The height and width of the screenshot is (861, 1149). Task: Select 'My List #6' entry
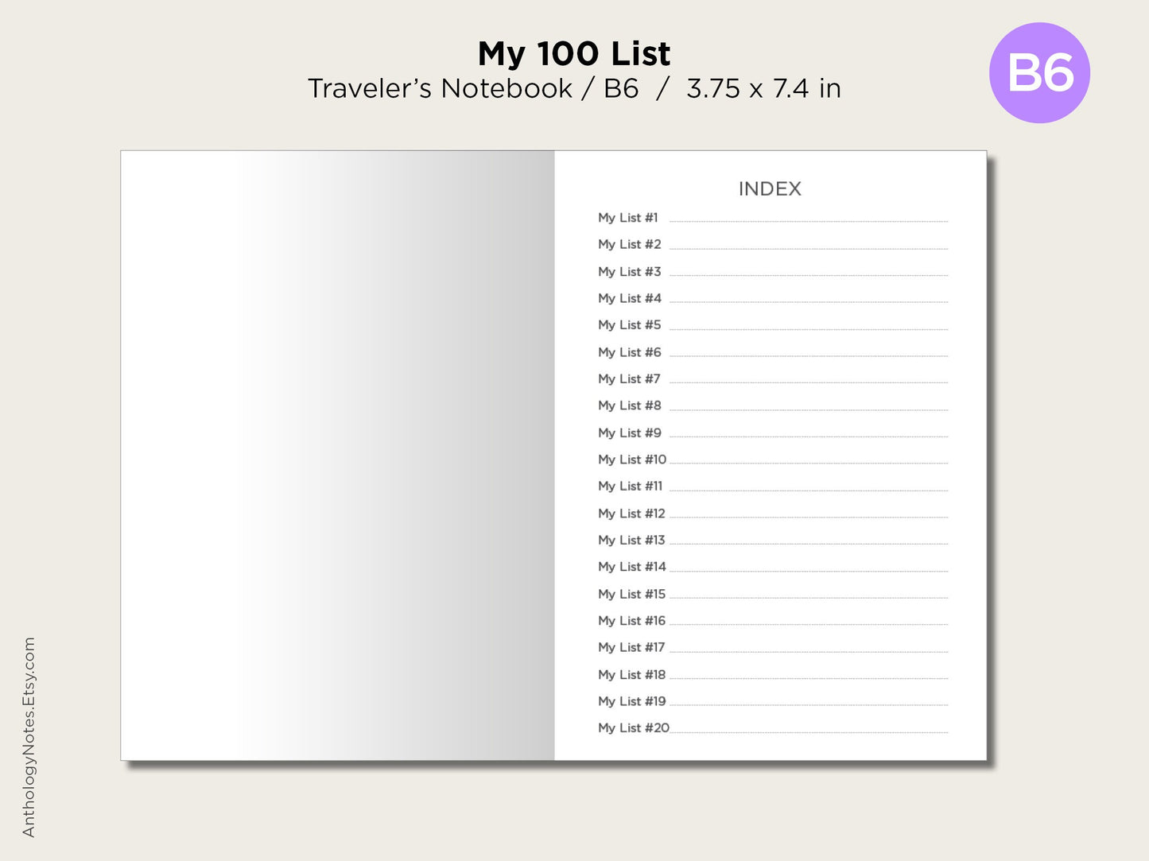(x=630, y=352)
